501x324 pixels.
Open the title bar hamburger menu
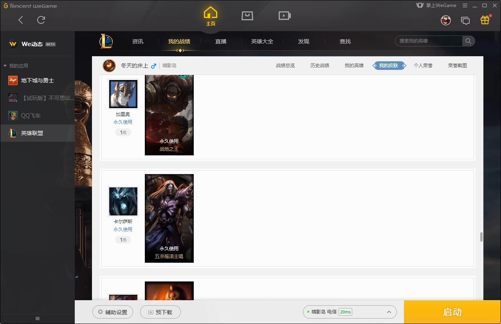pos(465,5)
